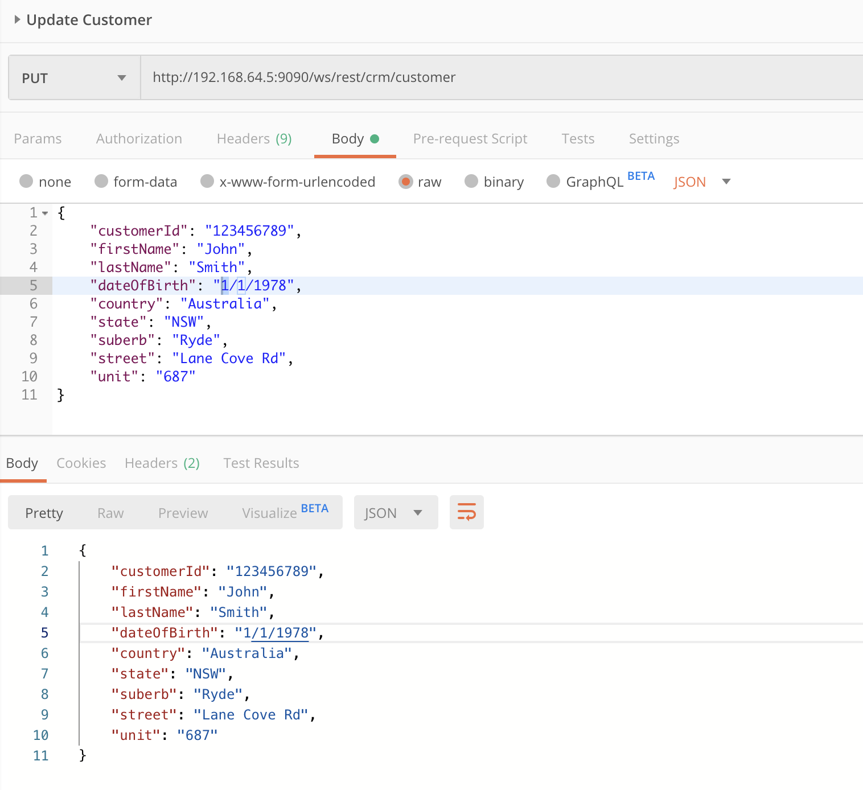Image resolution: width=863 pixels, height=790 pixels.
Task: Open the Test Results tab
Action: tap(261, 463)
